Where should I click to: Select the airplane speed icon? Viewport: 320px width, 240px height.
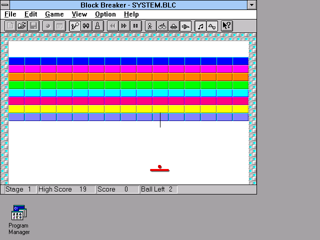[x=185, y=25]
